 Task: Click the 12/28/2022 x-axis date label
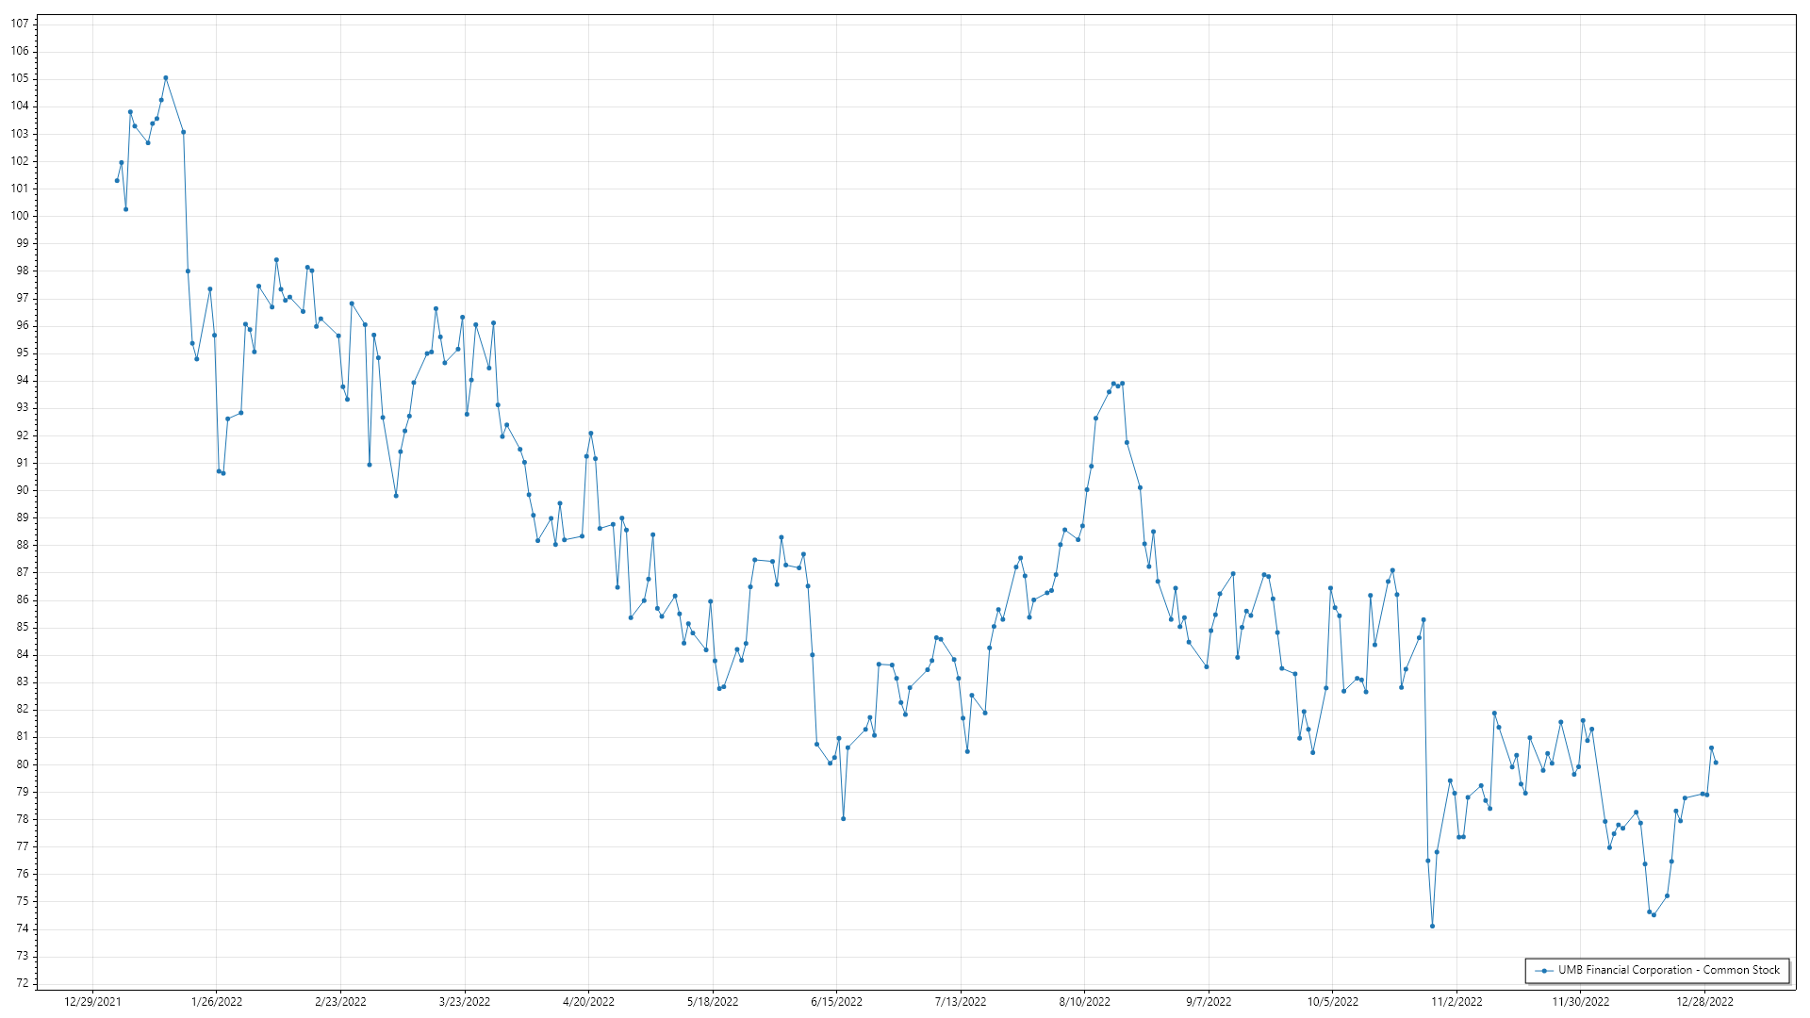click(1704, 1002)
